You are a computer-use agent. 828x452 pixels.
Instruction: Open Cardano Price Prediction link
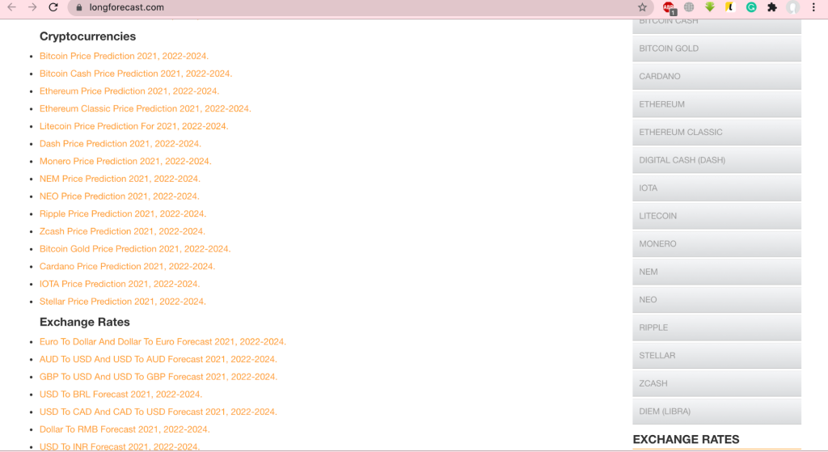click(127, 266)
